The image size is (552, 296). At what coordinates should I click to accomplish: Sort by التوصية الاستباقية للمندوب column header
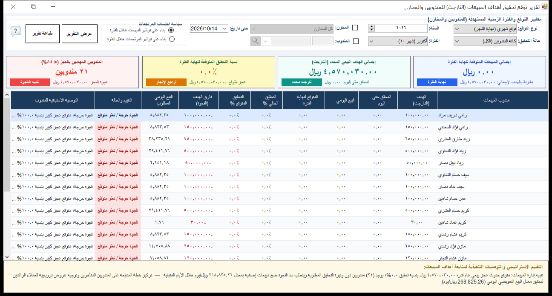tap(53, 100)
